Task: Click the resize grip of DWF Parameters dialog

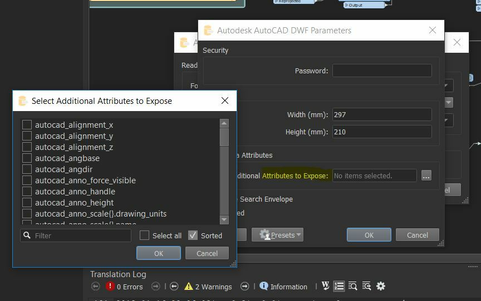Action: (441, 243)
